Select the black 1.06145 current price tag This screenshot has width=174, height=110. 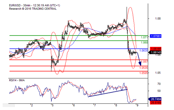(x=155, y=52)
